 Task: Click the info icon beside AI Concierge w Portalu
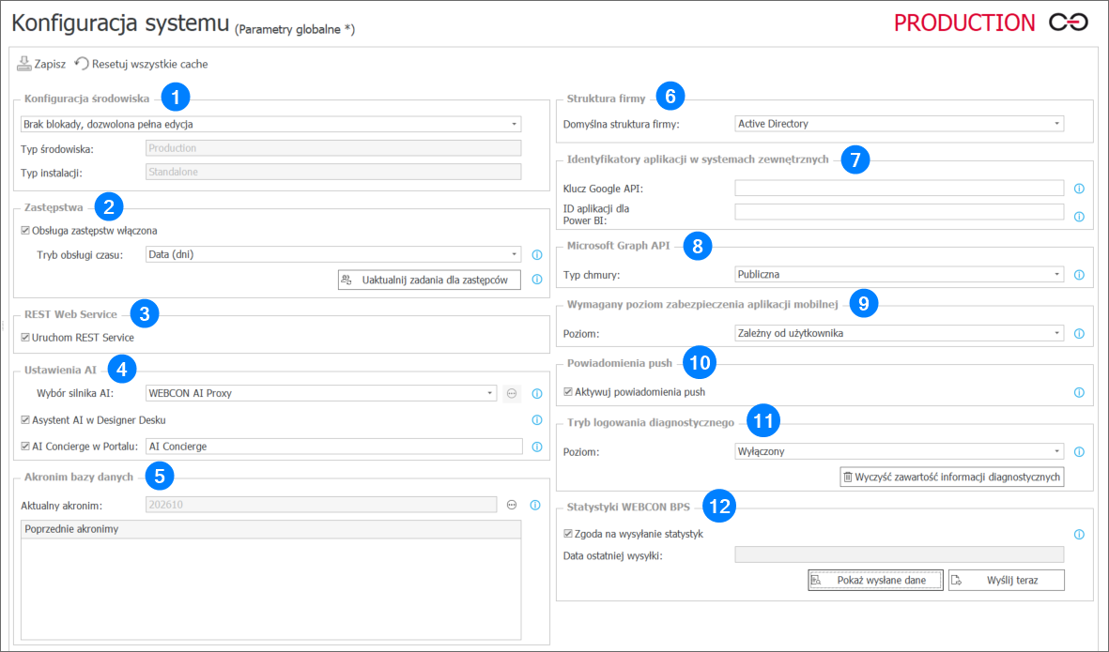click(x=536, y=446)
